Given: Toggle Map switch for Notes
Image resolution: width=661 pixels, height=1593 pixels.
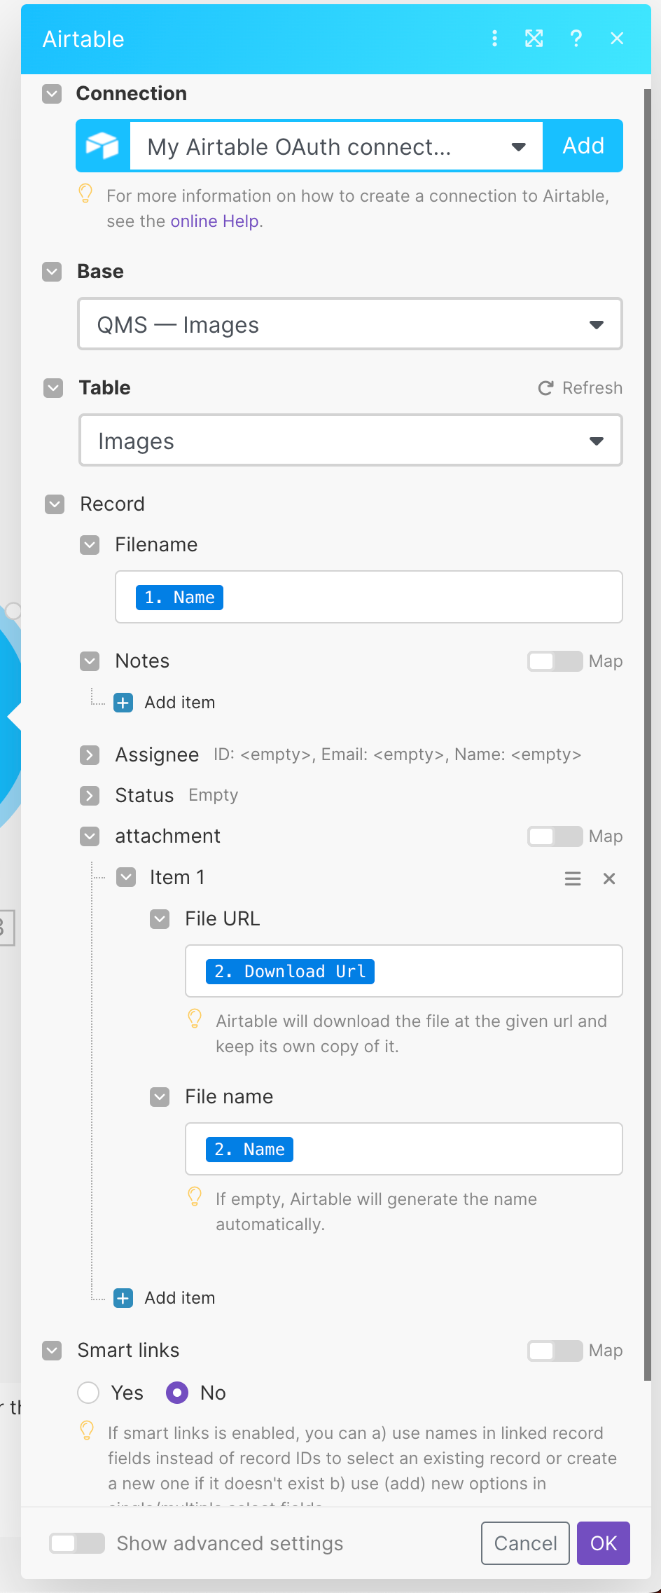Looking at the screenshot, I should coord(555,661).
